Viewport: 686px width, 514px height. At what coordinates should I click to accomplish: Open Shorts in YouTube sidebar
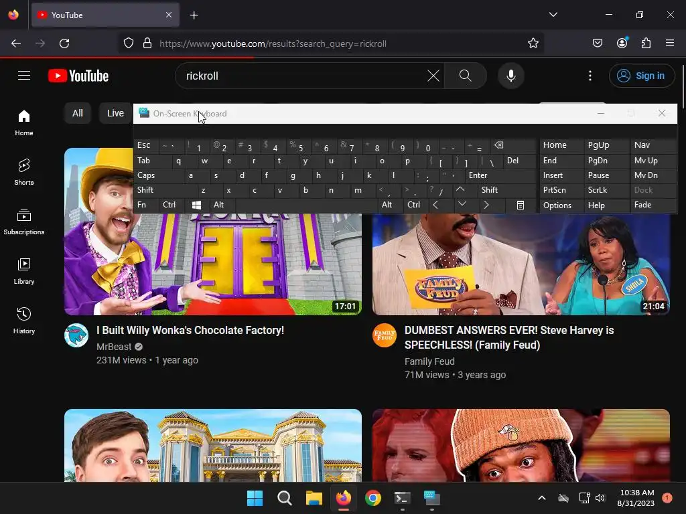click(x=24, y=172)
